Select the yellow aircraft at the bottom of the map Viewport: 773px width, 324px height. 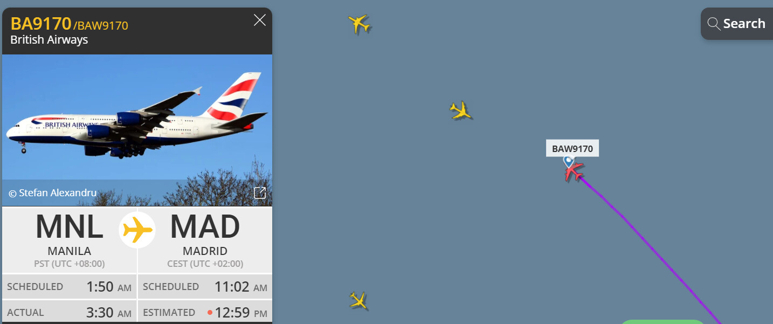(x=358, y=300)
